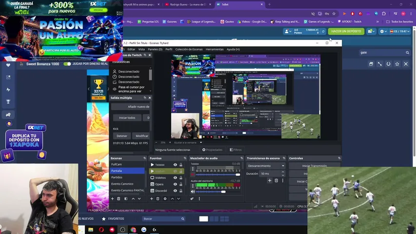Toggle visibility of Opera source
The image size is (416, 234).
point(175,184)
